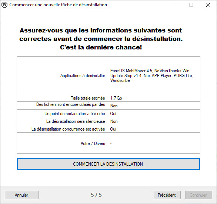The width and height of the screenshot is (217, 204).
Task: Select 'Oui' value for restore point created
Action: 113,114
